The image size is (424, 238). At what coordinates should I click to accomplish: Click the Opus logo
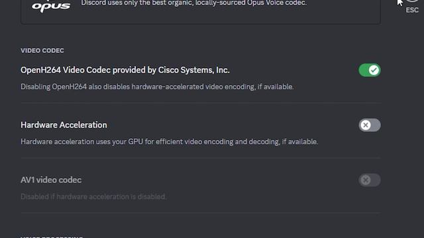click(x=51, y=6)
